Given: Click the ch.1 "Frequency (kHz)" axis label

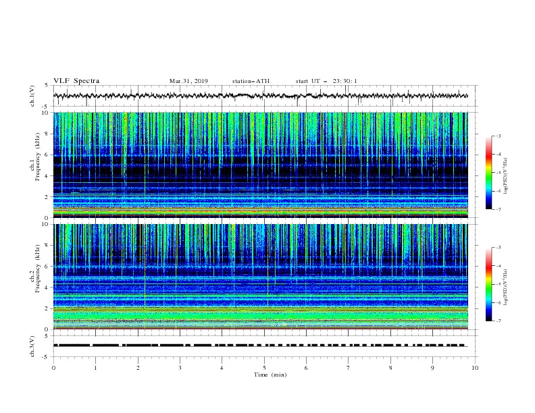Looking at the screenshot, I should tap(37, 157).
